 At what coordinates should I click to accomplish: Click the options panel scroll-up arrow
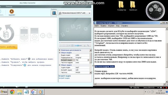[x=91, y=50]
